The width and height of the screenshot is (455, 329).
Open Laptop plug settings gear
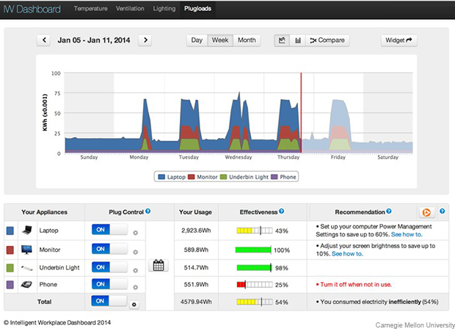pyautogui.click(x=135, y=233)
